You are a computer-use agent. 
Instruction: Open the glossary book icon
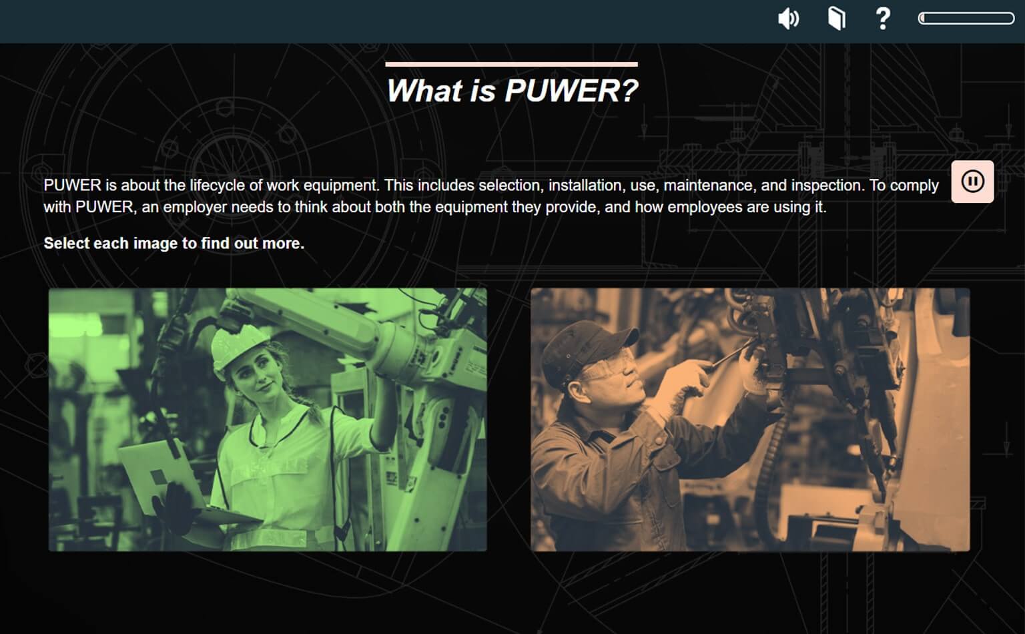(836, 19)
